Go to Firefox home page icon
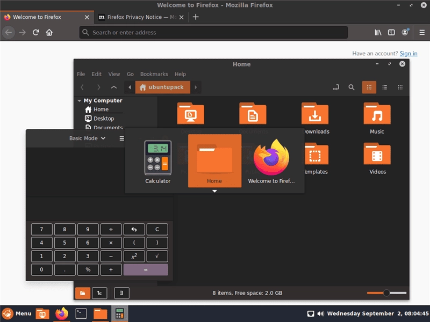Viewport: 430px width, 322px height. 49,32
